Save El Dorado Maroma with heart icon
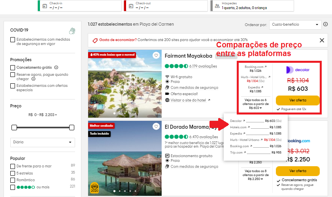 pyautogui.click(x=156, y=126)
